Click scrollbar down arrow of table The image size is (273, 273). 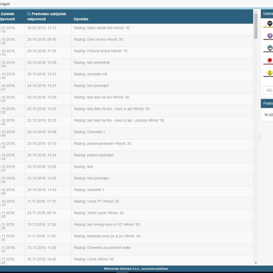(x=256, y=263)
